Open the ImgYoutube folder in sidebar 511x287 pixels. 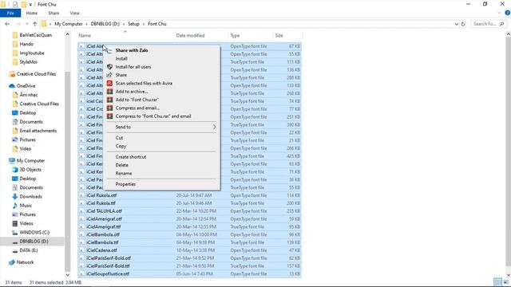click(32, 53)
